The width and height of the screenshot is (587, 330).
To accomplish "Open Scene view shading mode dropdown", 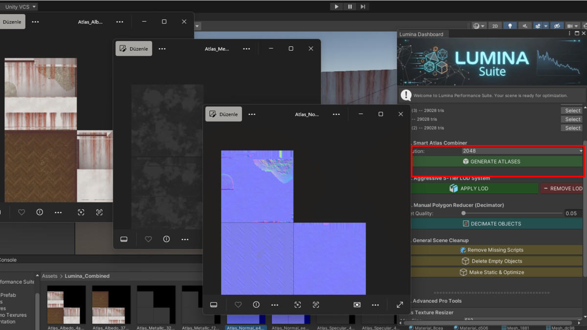I will coord(479,26).
